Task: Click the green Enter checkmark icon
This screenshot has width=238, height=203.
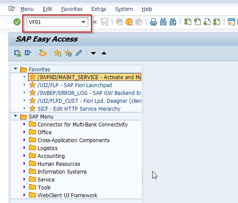Action: click(x=17, y=22)
